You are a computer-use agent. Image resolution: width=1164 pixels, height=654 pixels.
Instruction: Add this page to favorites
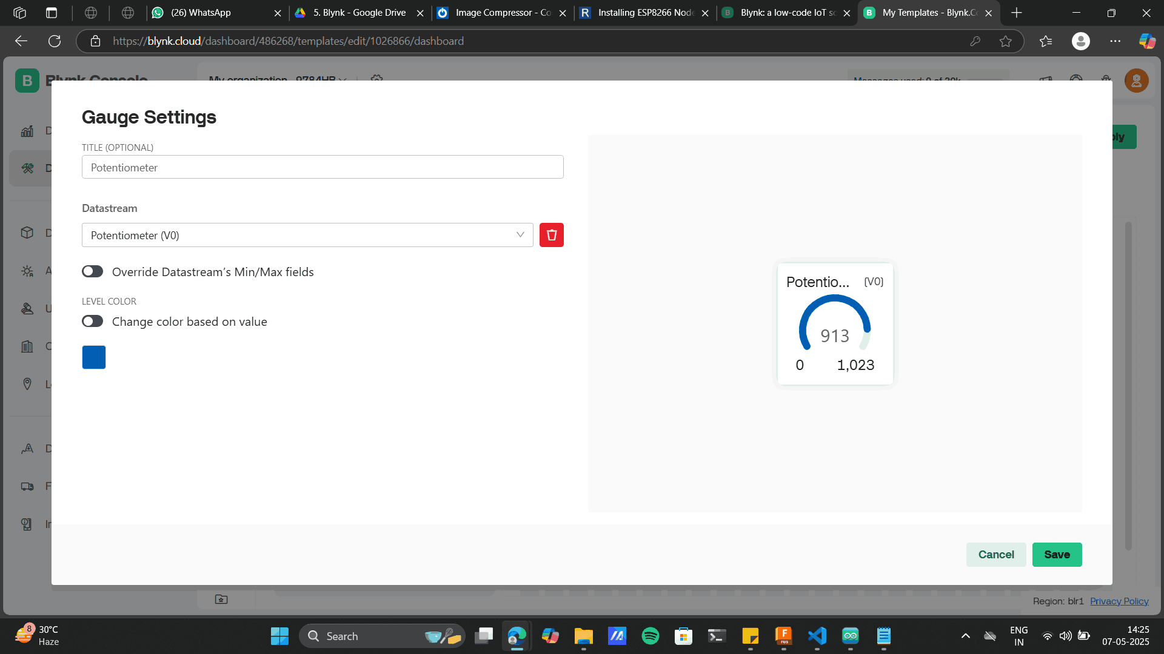(x=1006, y=41)
